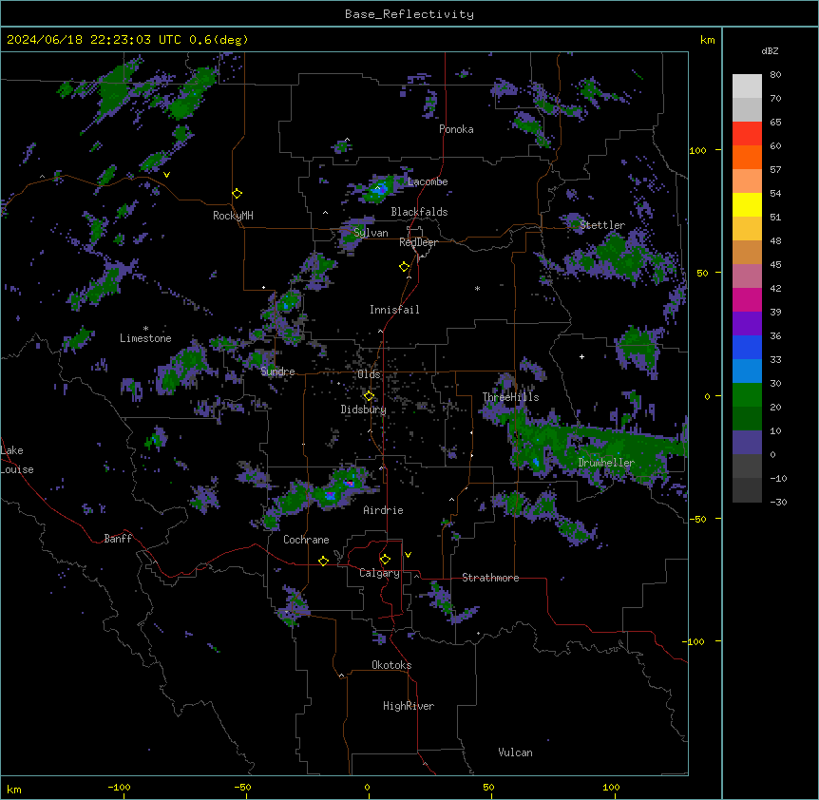Click the yellow diamond marker above RockyMH
Viewport: 819px width, 800px height.
pyautogui.click(x=238, y=194)
